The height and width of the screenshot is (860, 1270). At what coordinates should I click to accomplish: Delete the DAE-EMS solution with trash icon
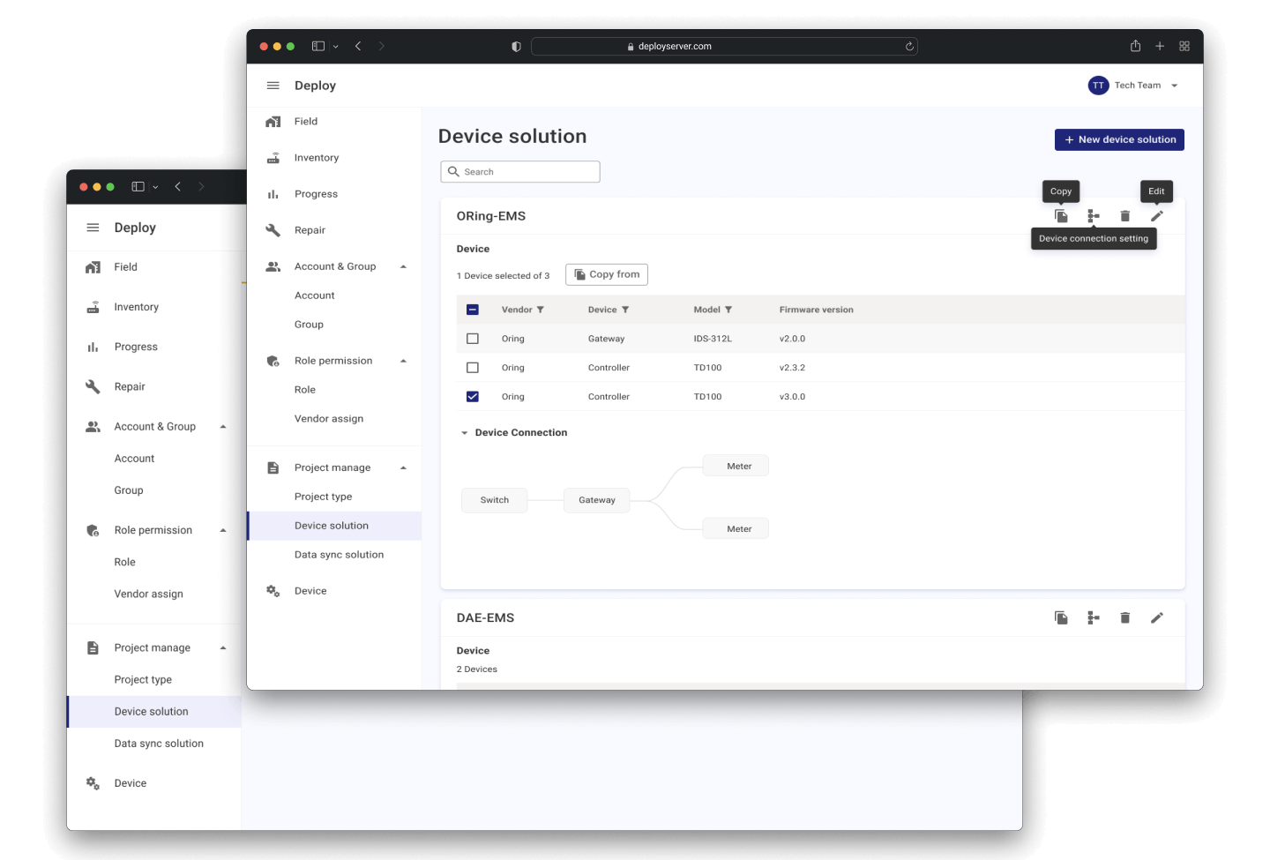(1125, 617)
